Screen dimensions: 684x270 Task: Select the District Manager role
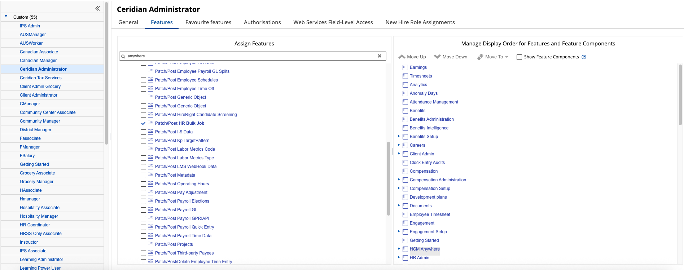click(35, 130)
